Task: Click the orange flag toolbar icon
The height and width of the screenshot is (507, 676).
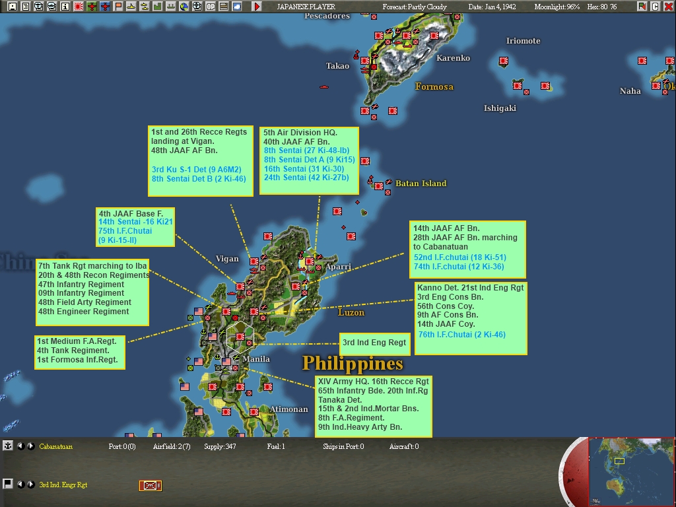Action: [x=118, y=7]
